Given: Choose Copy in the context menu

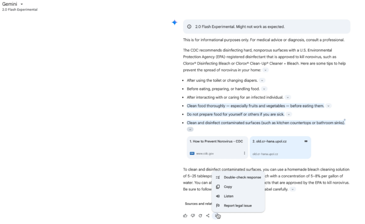Looking at the screenshot, I should (x=228, y=187).
